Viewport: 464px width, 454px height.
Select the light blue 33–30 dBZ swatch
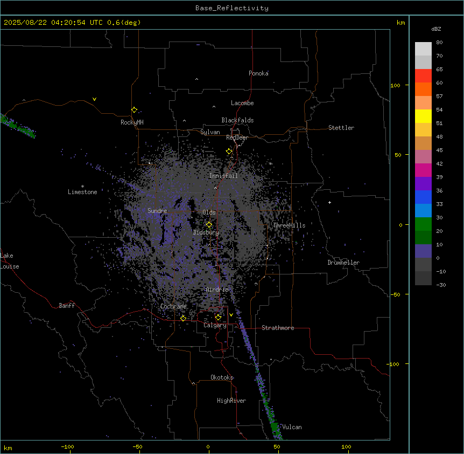423,210
